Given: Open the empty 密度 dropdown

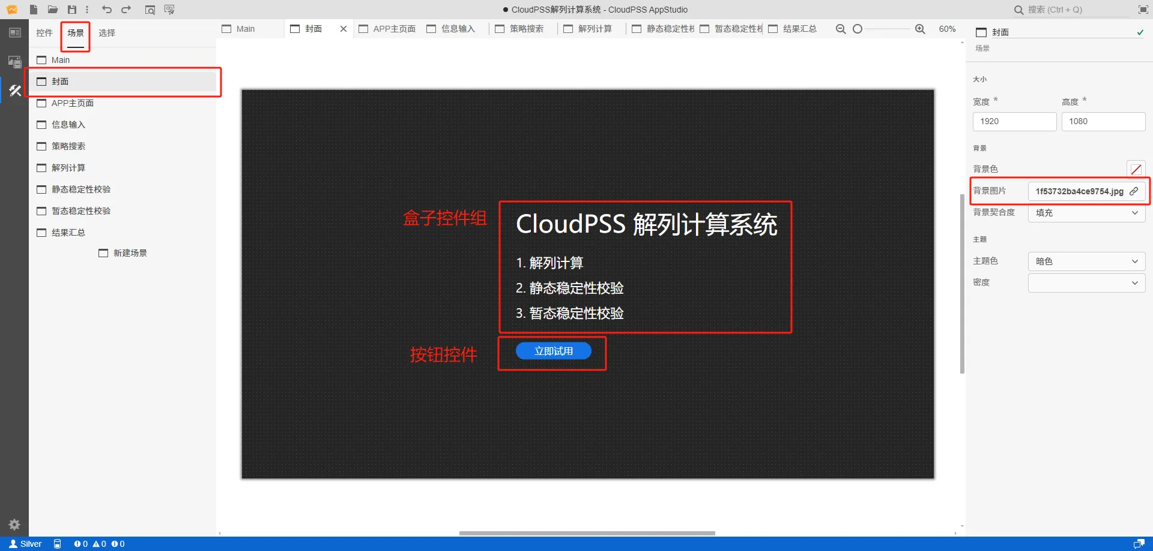Looking at the screenshot, I should pyautogui.click(x=1086, y=283).
